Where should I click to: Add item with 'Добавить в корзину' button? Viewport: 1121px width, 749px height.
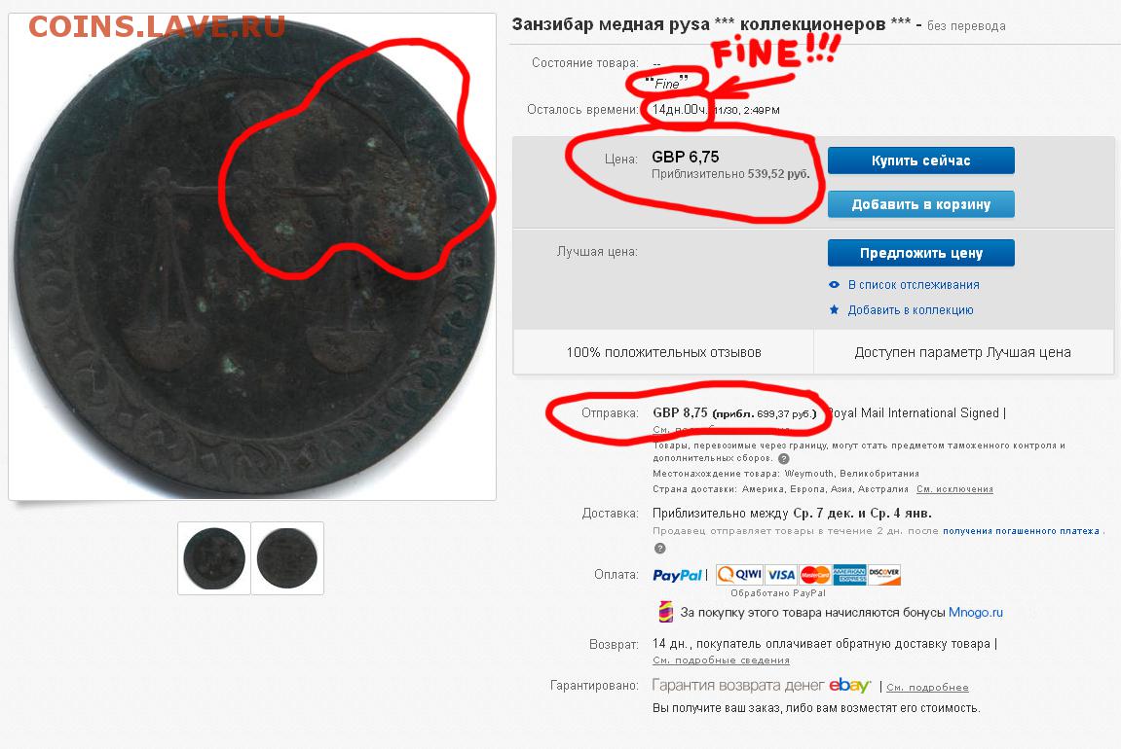(920, 204)
